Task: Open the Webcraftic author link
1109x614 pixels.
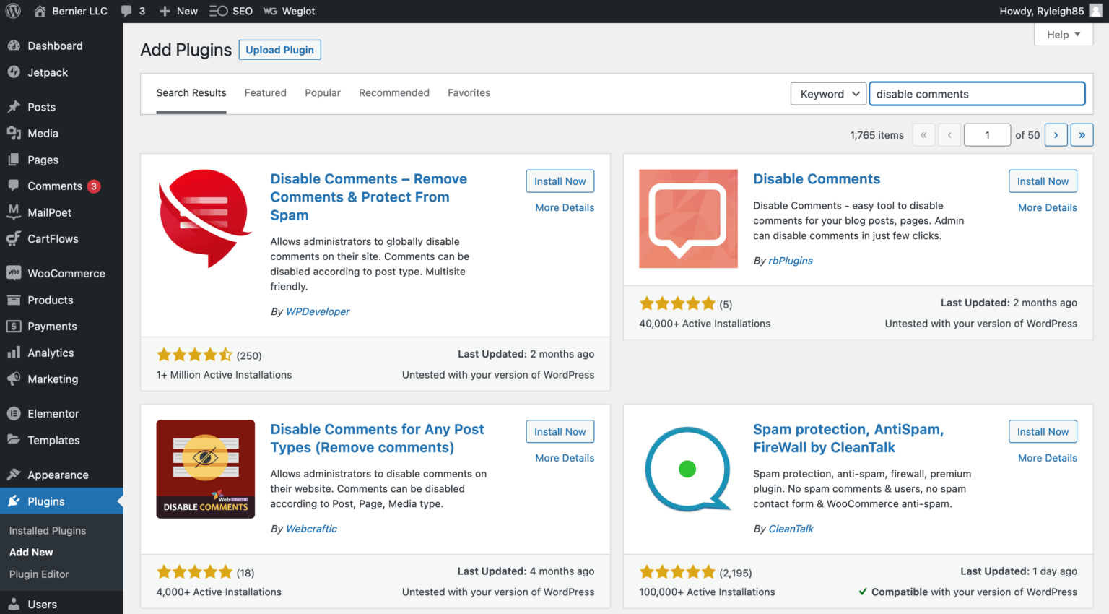Action: pyautogui.click(x=311, y=529)
